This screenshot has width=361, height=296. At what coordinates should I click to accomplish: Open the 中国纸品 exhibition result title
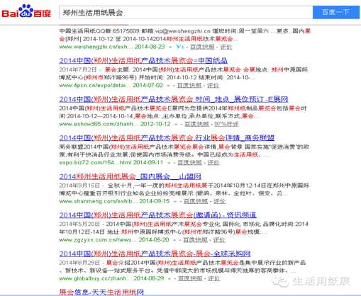pos(143,61)
